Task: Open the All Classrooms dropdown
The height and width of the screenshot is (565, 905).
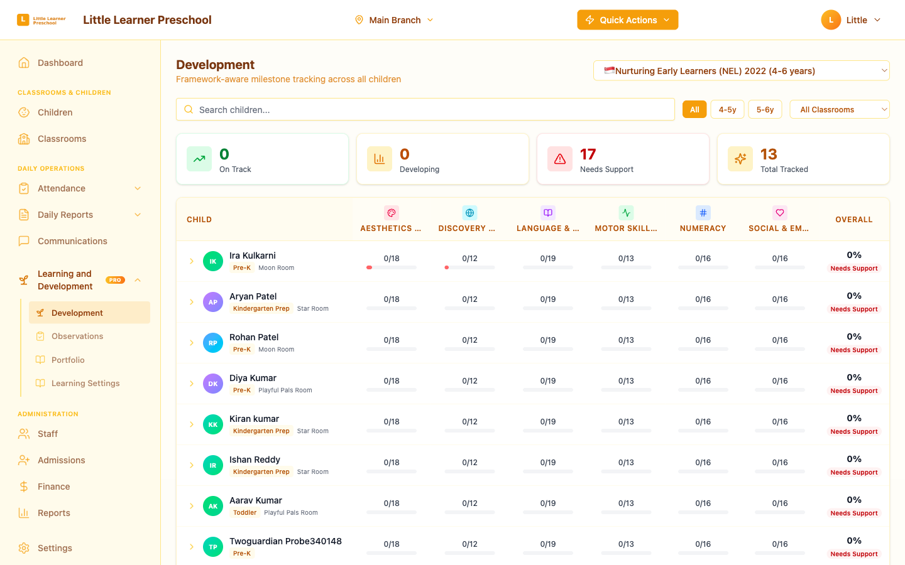Action: tap(840, 109)
